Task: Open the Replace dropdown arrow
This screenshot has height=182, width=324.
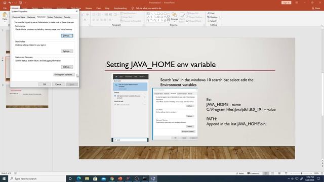Action: [219, 17]
